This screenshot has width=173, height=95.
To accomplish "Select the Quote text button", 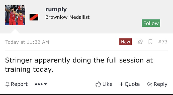I will coord(132,84).
